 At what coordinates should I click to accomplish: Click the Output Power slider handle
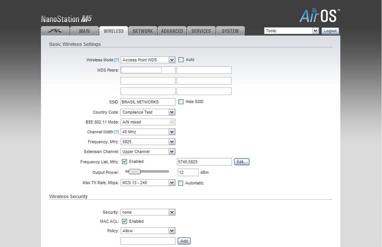pos(135,172)
